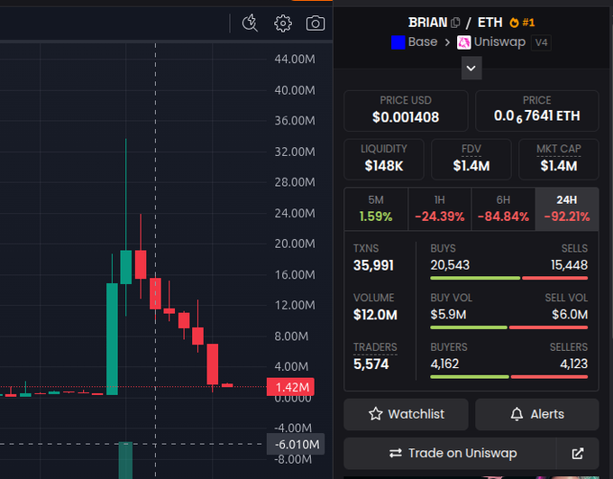This screenshot has height=479, width=613.
Task: Click the star icon on Watchlist
Action: [x=375, y=414]
